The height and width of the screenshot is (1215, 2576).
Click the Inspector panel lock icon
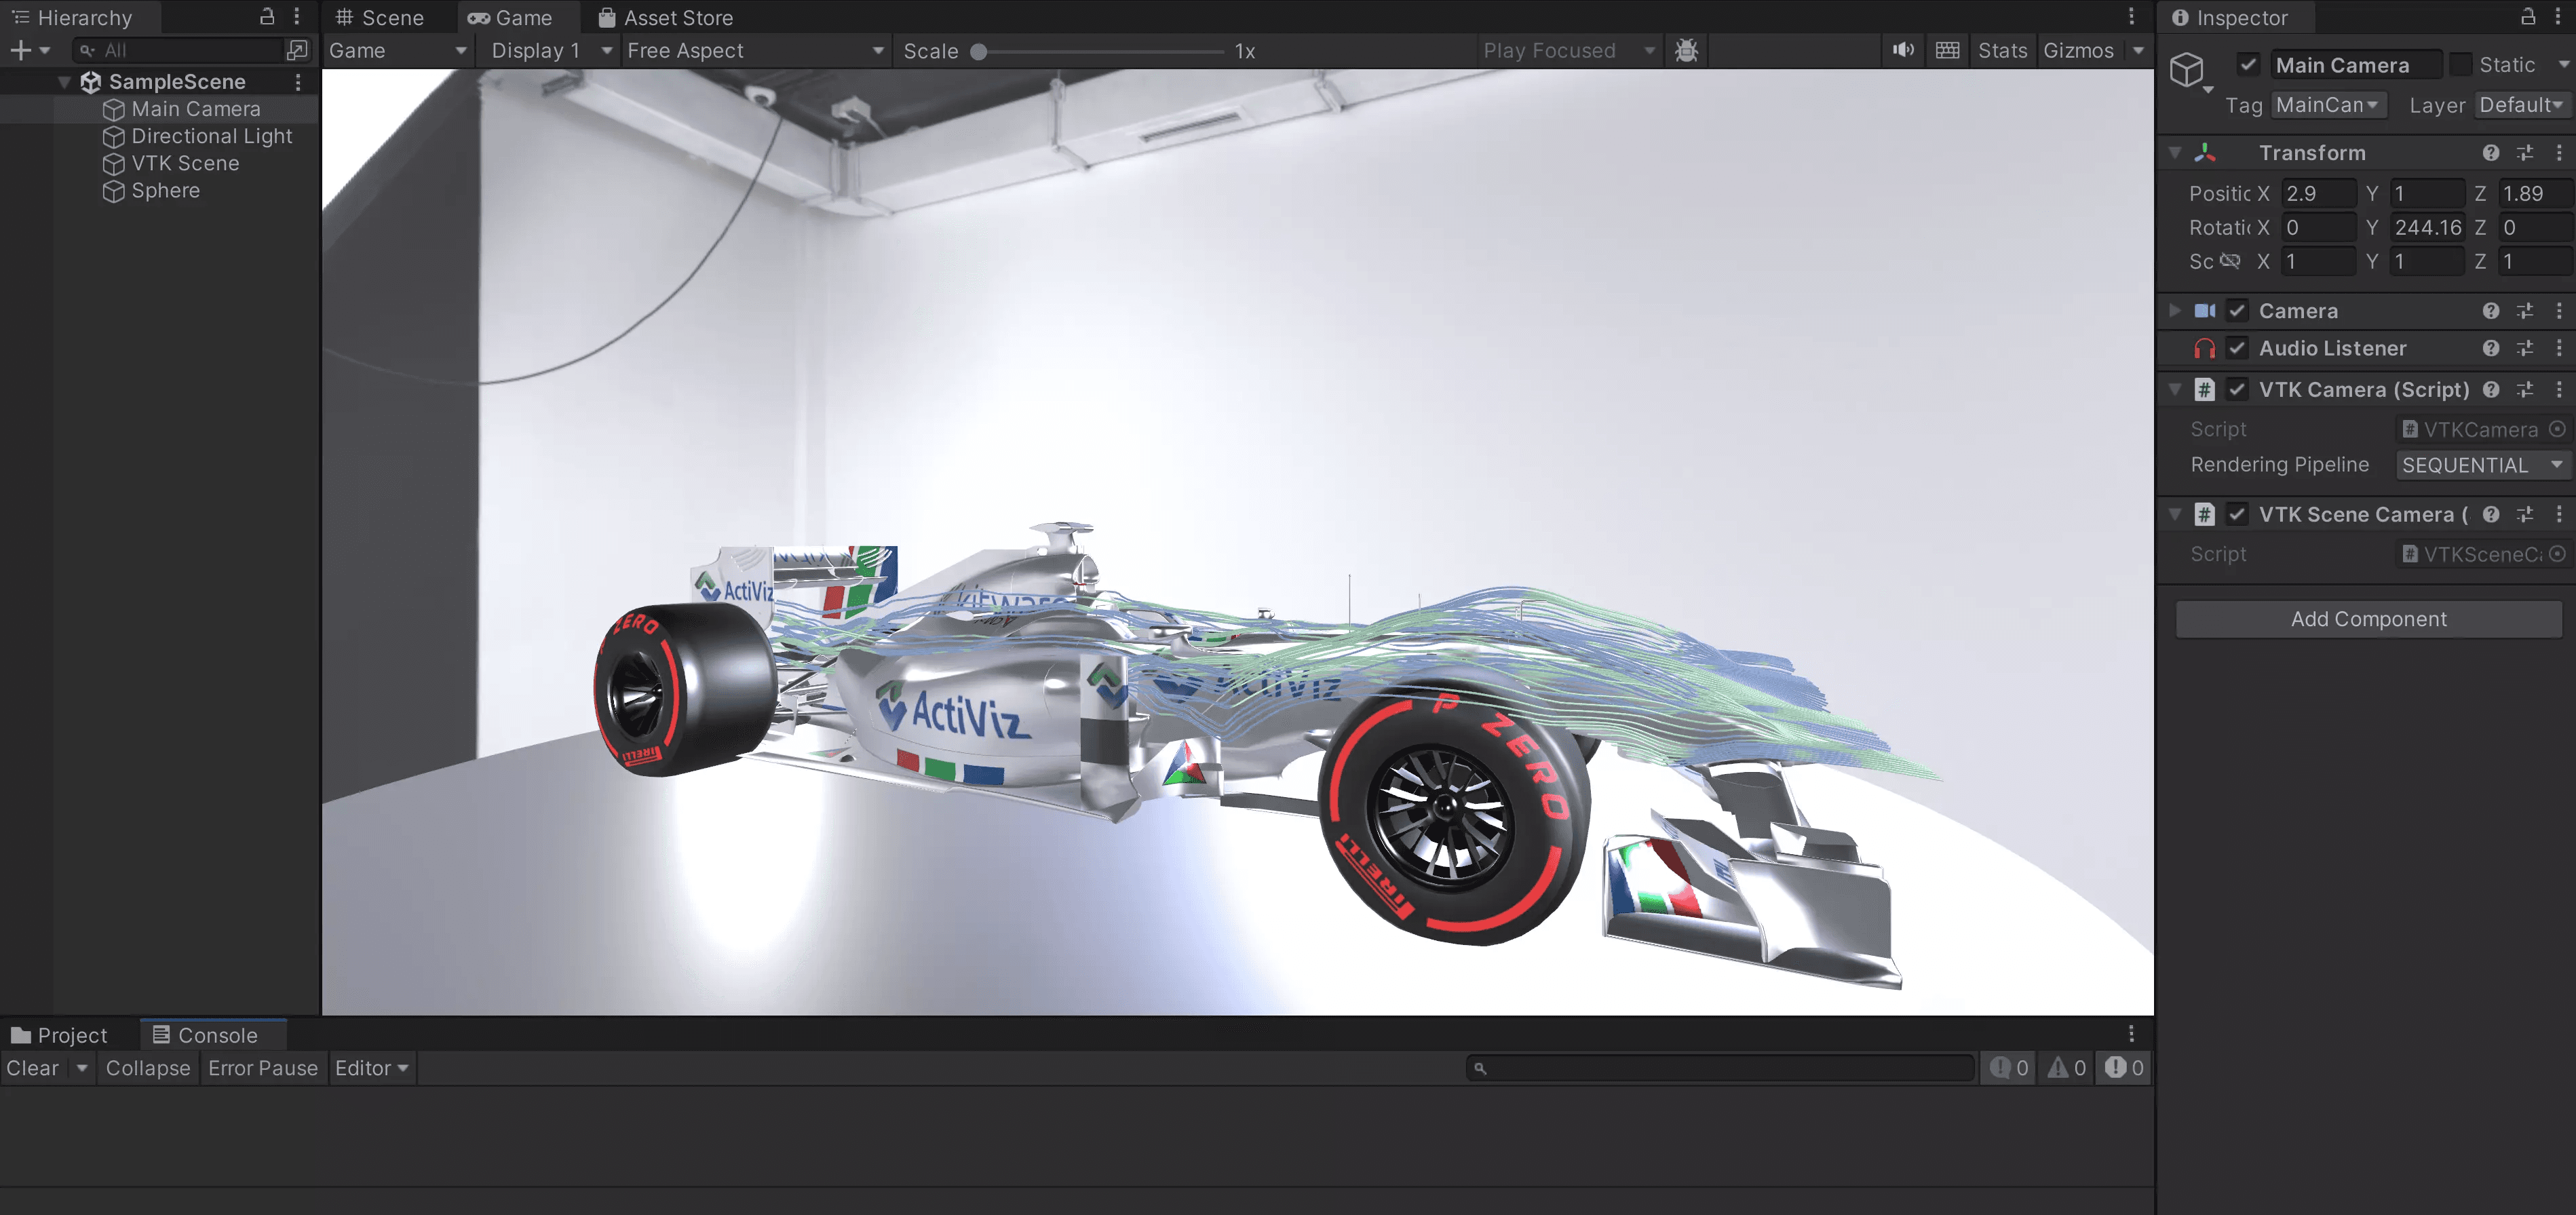point(2527,17)
